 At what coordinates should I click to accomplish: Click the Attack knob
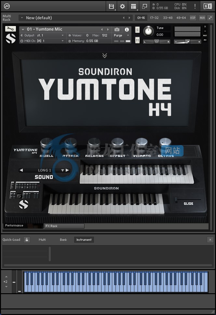coord(71,144)
